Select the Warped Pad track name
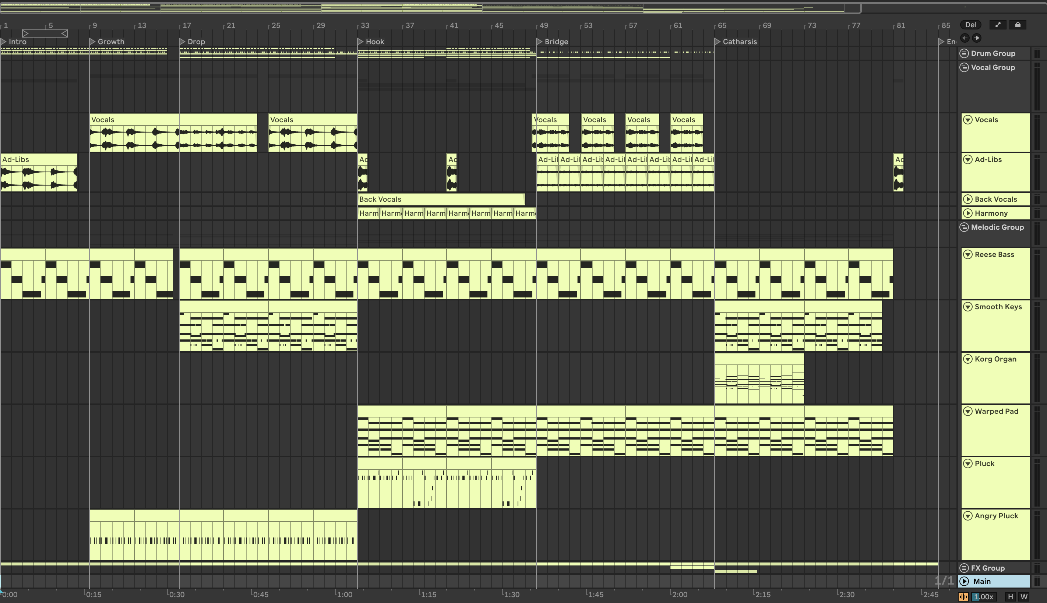The width and height of the screenshot is (1047, 603). (996, 411)
